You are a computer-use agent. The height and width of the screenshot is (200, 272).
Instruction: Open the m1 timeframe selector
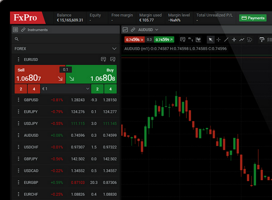coord(191,40)
